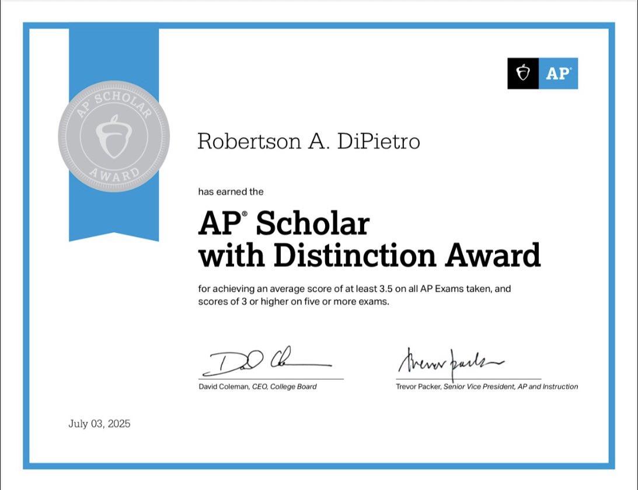Click the line beginning "for achieving an average score"

354,289
